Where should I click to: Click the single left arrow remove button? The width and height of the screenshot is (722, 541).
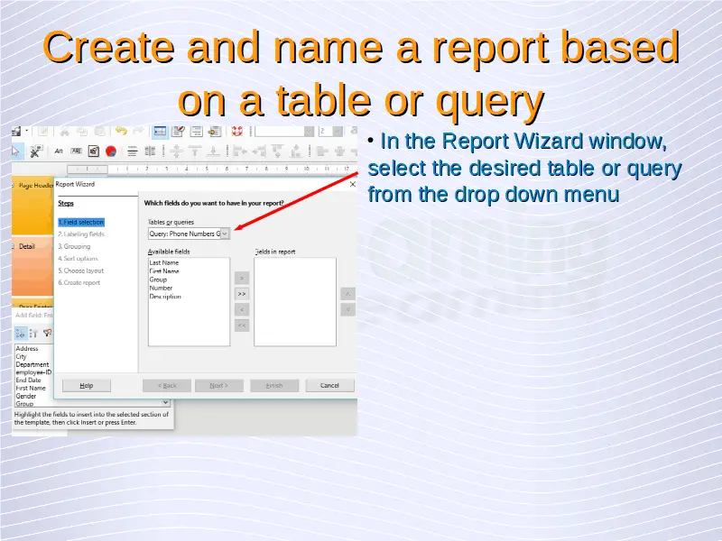coord(242,309)
